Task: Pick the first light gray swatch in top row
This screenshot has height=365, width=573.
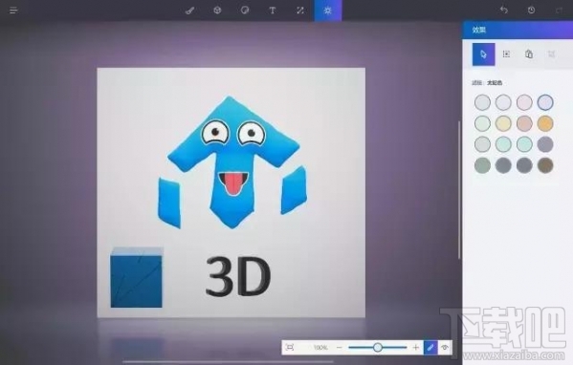Action: pos(482,102)
